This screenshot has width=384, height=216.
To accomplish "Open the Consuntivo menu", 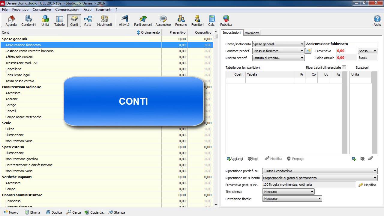I will coord(42,10).
